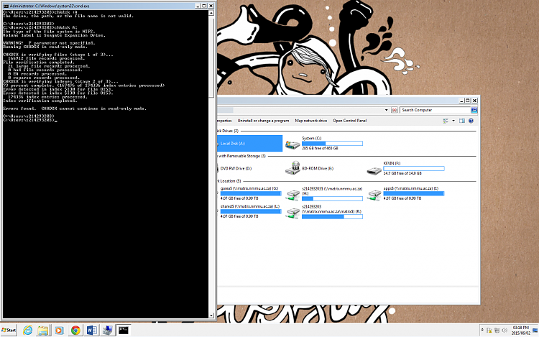Select the garea$ (G:) network drive
The height and width of the screenshot is (337, 539).
pos(249,193)
